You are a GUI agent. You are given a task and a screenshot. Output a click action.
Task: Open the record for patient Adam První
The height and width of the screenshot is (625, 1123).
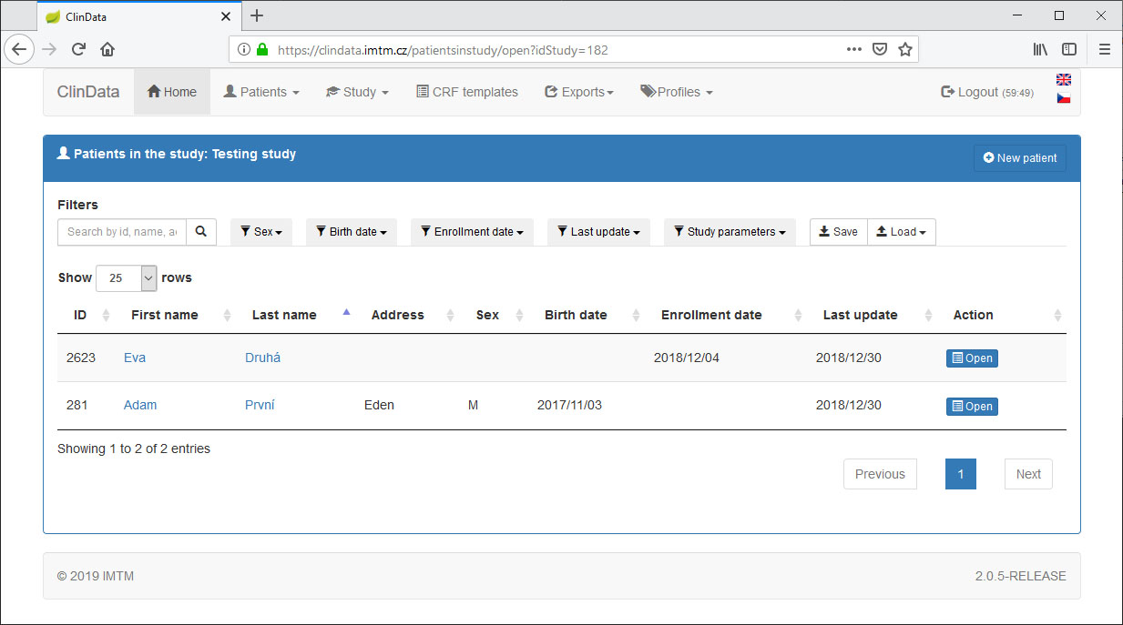click(972, 407)
